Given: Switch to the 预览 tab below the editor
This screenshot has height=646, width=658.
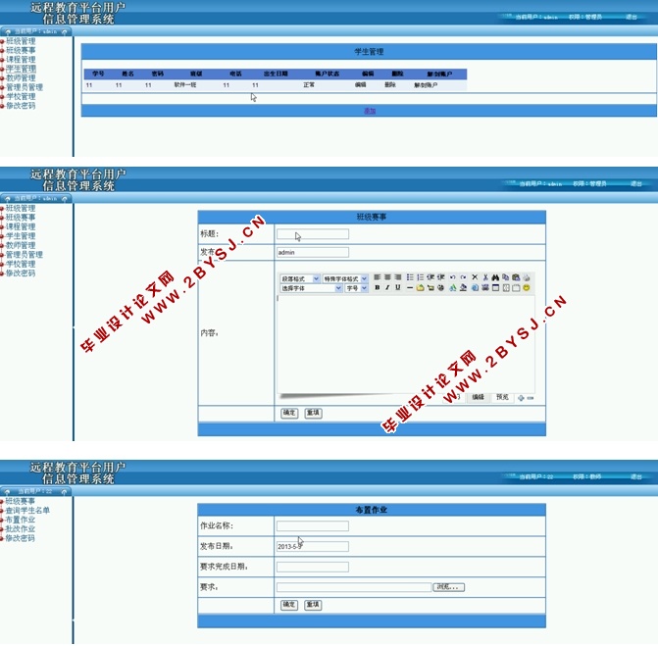Looking at the screenshot, I should tap(502, 397).
